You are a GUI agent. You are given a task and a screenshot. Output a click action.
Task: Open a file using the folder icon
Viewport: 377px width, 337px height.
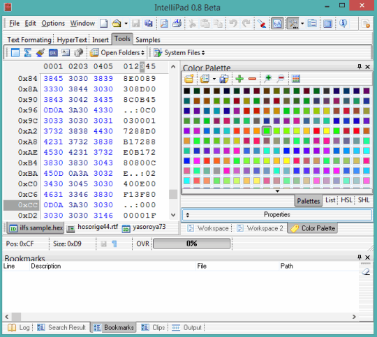click(117, 24)
